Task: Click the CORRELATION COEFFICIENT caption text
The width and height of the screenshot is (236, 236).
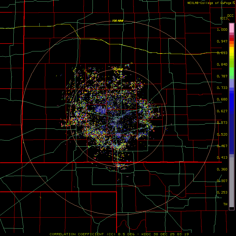Action: click(x=77, y=234)
